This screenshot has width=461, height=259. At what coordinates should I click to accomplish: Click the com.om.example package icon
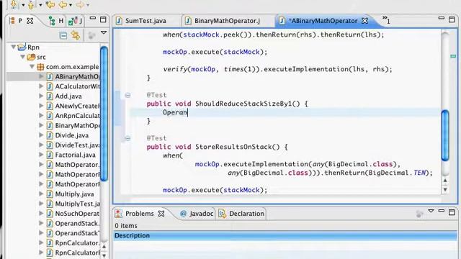pos(40,67)
